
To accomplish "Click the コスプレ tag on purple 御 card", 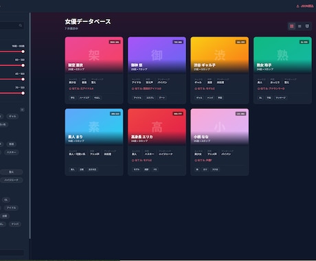I will click(x=150, y=98).
